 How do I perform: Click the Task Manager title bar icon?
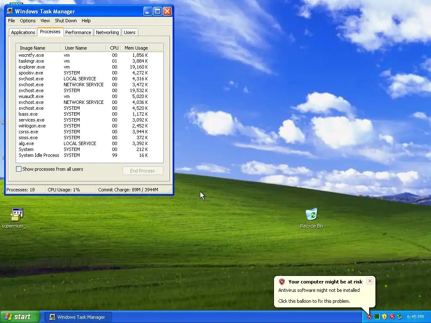point(10,11)
